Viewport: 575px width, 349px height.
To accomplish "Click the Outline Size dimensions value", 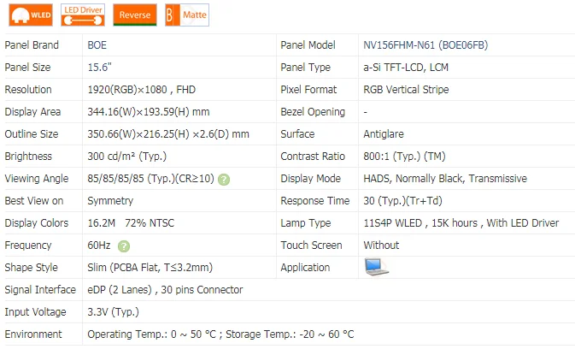I will point(168,134).
